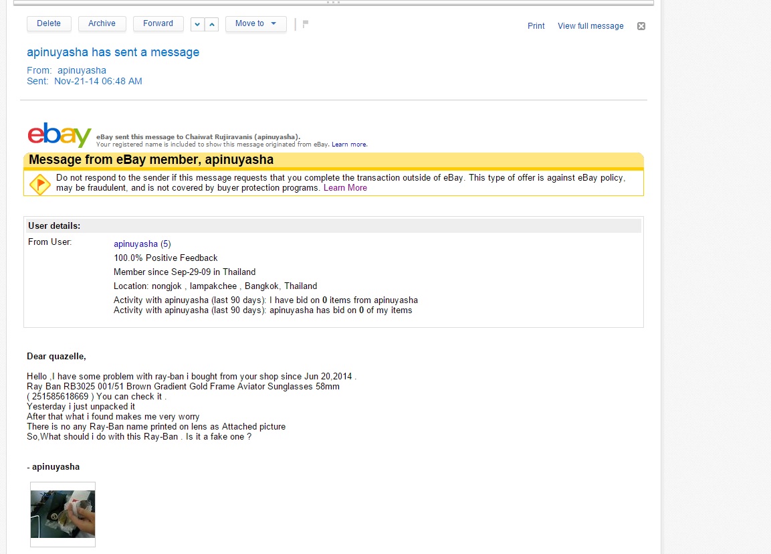Image resolution: width=771 pixels, height=554 pixels.
Task: Click the item number 251585618669
Action: [x=60, y=397]
